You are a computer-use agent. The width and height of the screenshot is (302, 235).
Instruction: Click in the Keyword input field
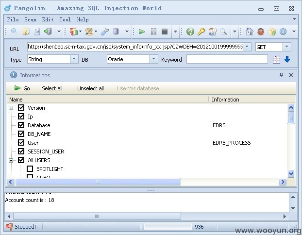pos(227,59)
